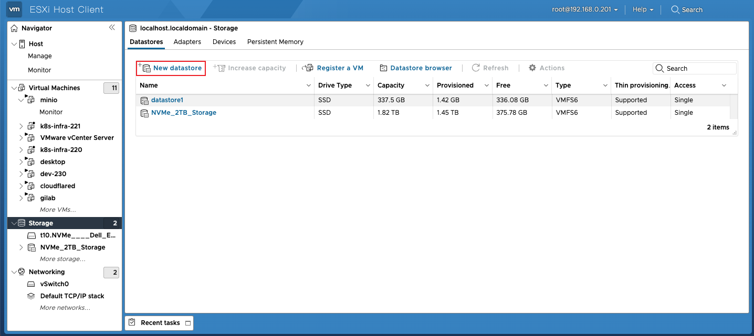Click the minio VM icon
This screenshot has width=754, height=336.
pyautogui.click(x=30, y=100)
